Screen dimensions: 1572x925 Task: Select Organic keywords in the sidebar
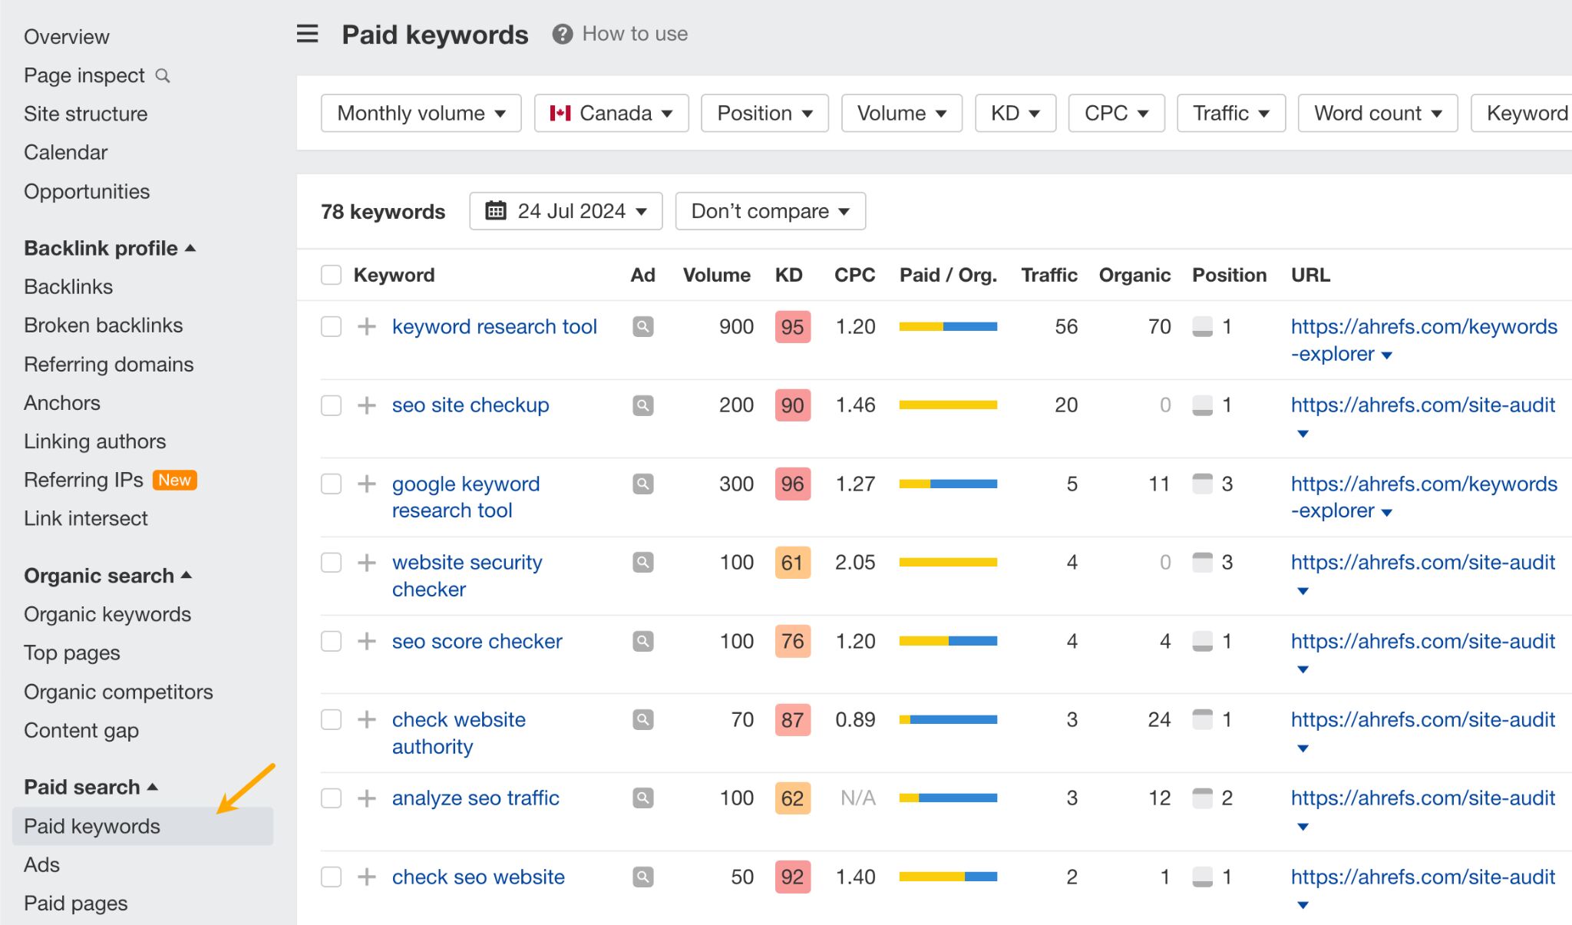click(x=107, y=614)
